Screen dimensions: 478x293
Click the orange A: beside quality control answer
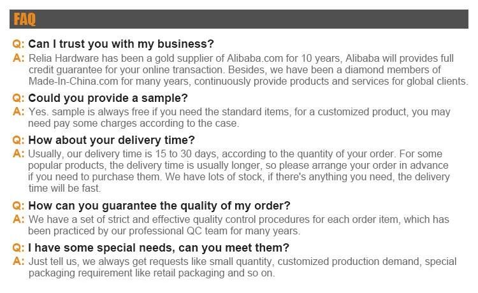click(x=18, y=219)
